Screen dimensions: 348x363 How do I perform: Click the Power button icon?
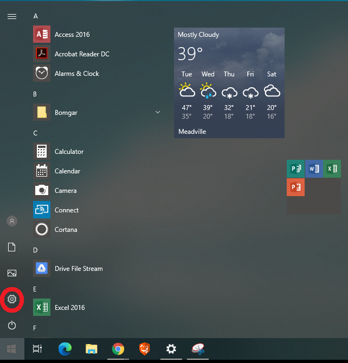point(12,325)
